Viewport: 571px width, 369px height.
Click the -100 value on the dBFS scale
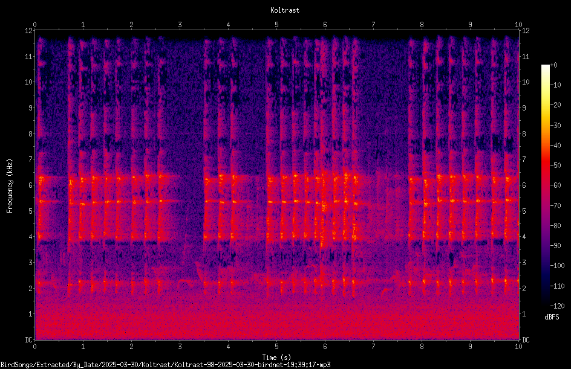(557, 266)
